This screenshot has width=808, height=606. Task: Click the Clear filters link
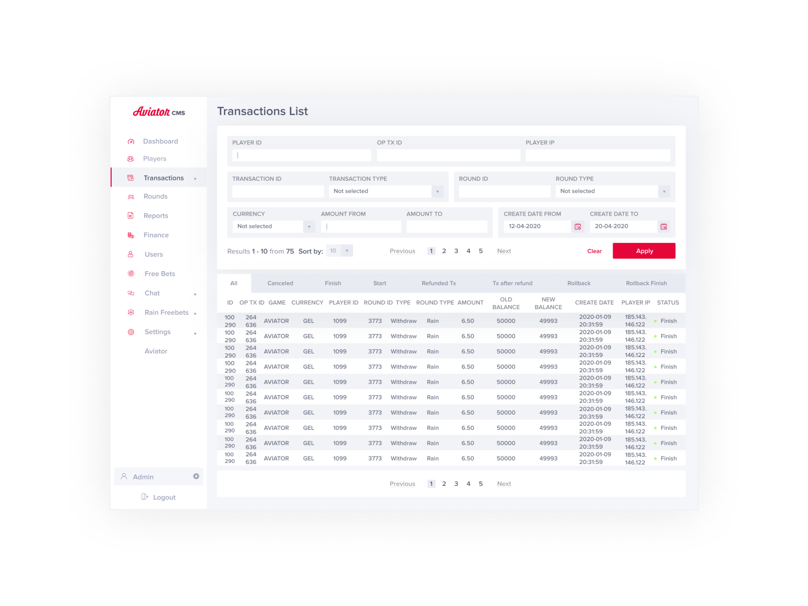coord(594,251)
